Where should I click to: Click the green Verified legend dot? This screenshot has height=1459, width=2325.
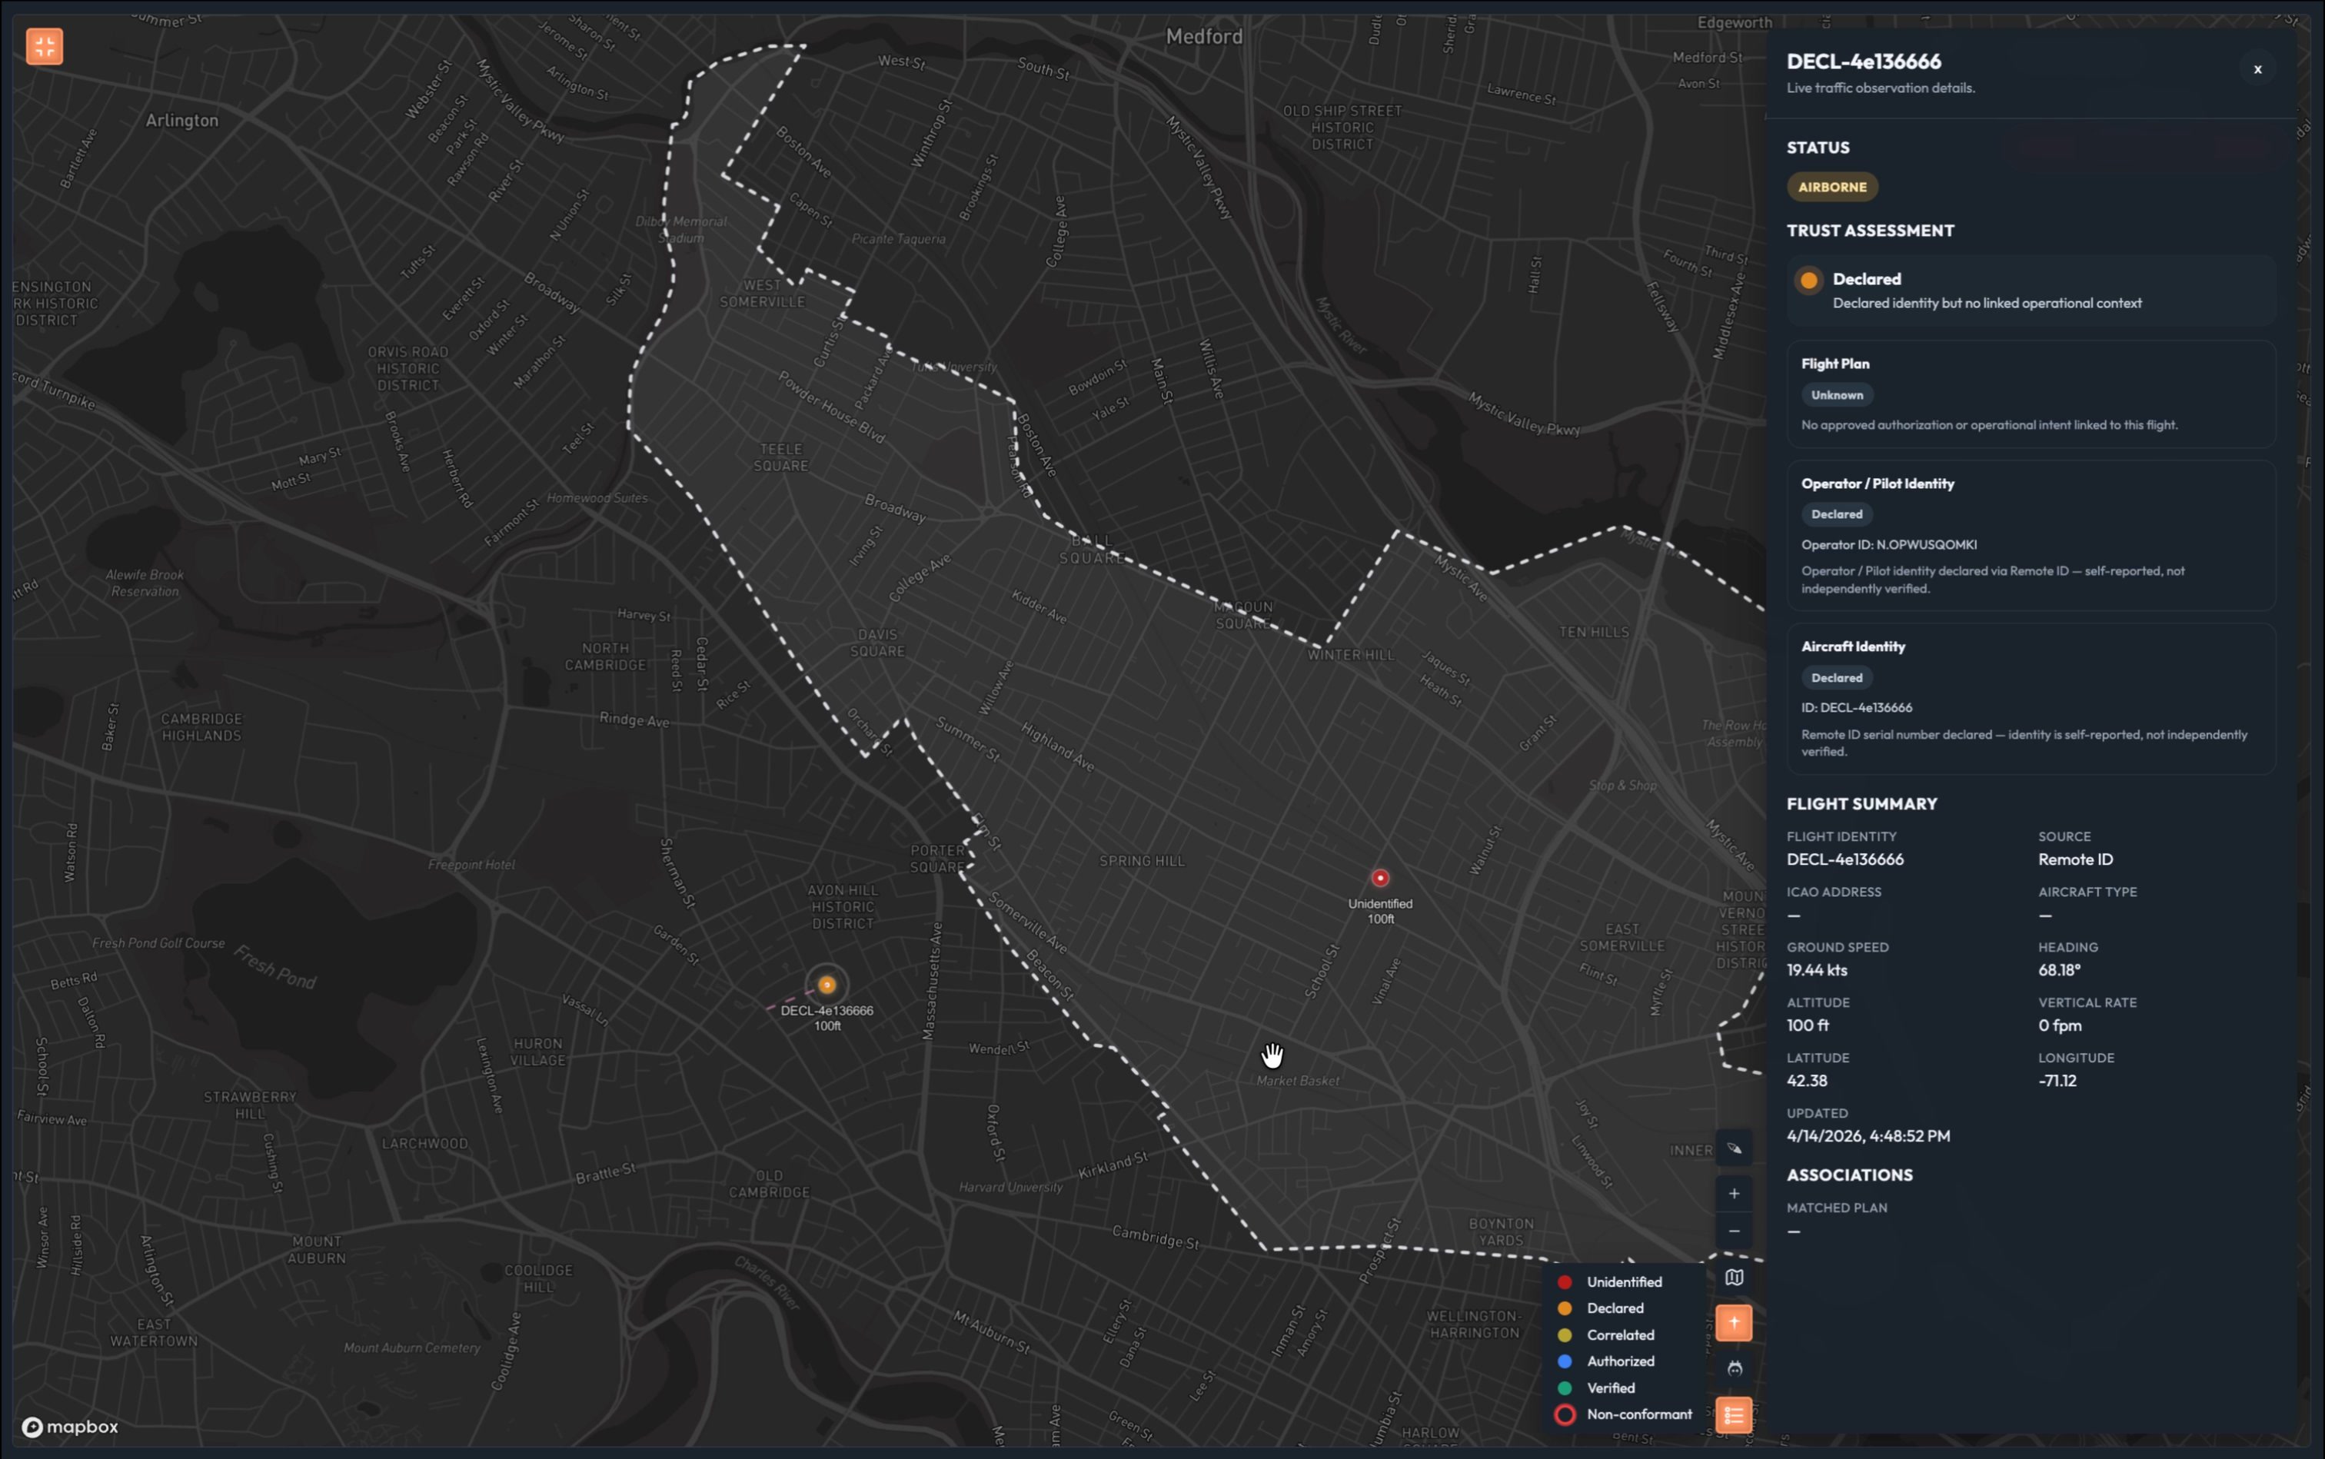pos(1565,1388)
